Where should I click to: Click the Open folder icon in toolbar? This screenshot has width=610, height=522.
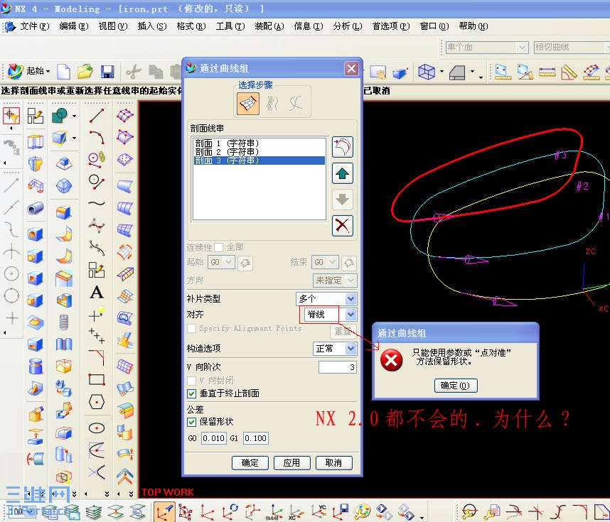pos(85,72)
